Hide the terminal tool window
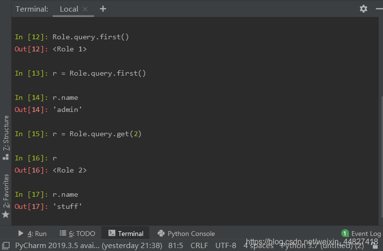Screen dimensions: 383x251 [x=379, y=9]
